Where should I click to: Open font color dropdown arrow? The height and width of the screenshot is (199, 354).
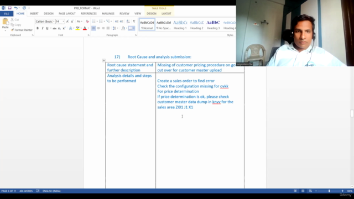[88, 28]
